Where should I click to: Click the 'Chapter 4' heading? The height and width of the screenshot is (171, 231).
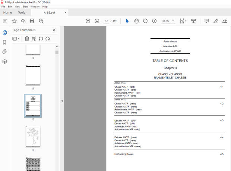(170, 68)
